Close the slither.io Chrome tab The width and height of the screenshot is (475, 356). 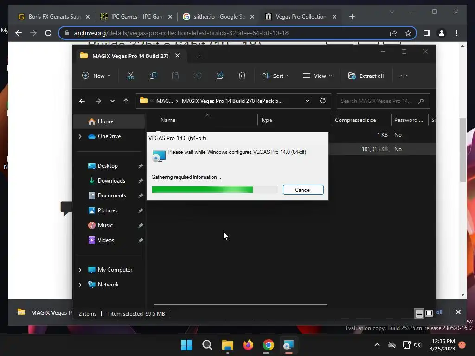tap(252, 17)
